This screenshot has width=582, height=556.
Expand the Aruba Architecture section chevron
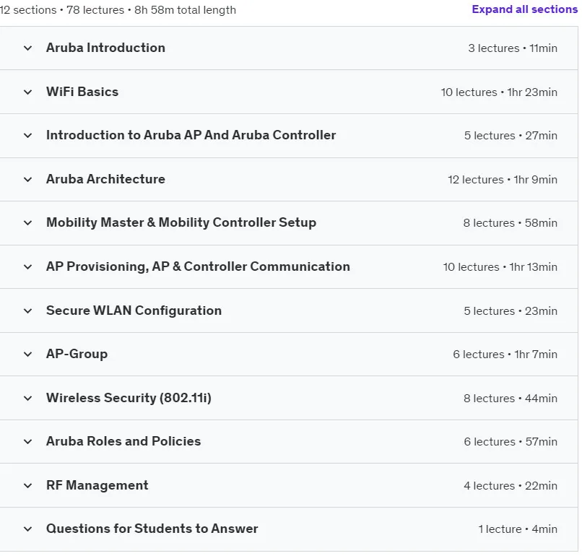pyautogui.click(x=28, y=180)
